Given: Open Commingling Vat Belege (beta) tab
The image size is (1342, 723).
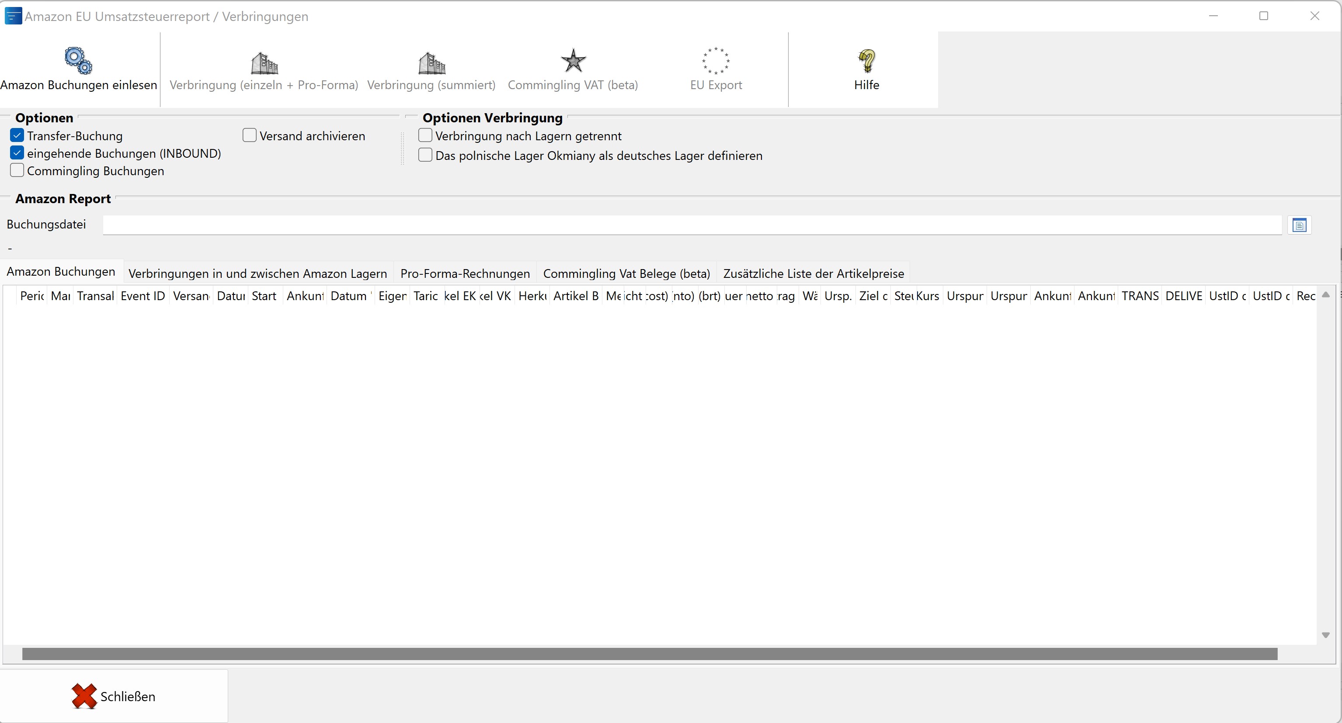Looking at the screenshot, I should coord(626,273).
